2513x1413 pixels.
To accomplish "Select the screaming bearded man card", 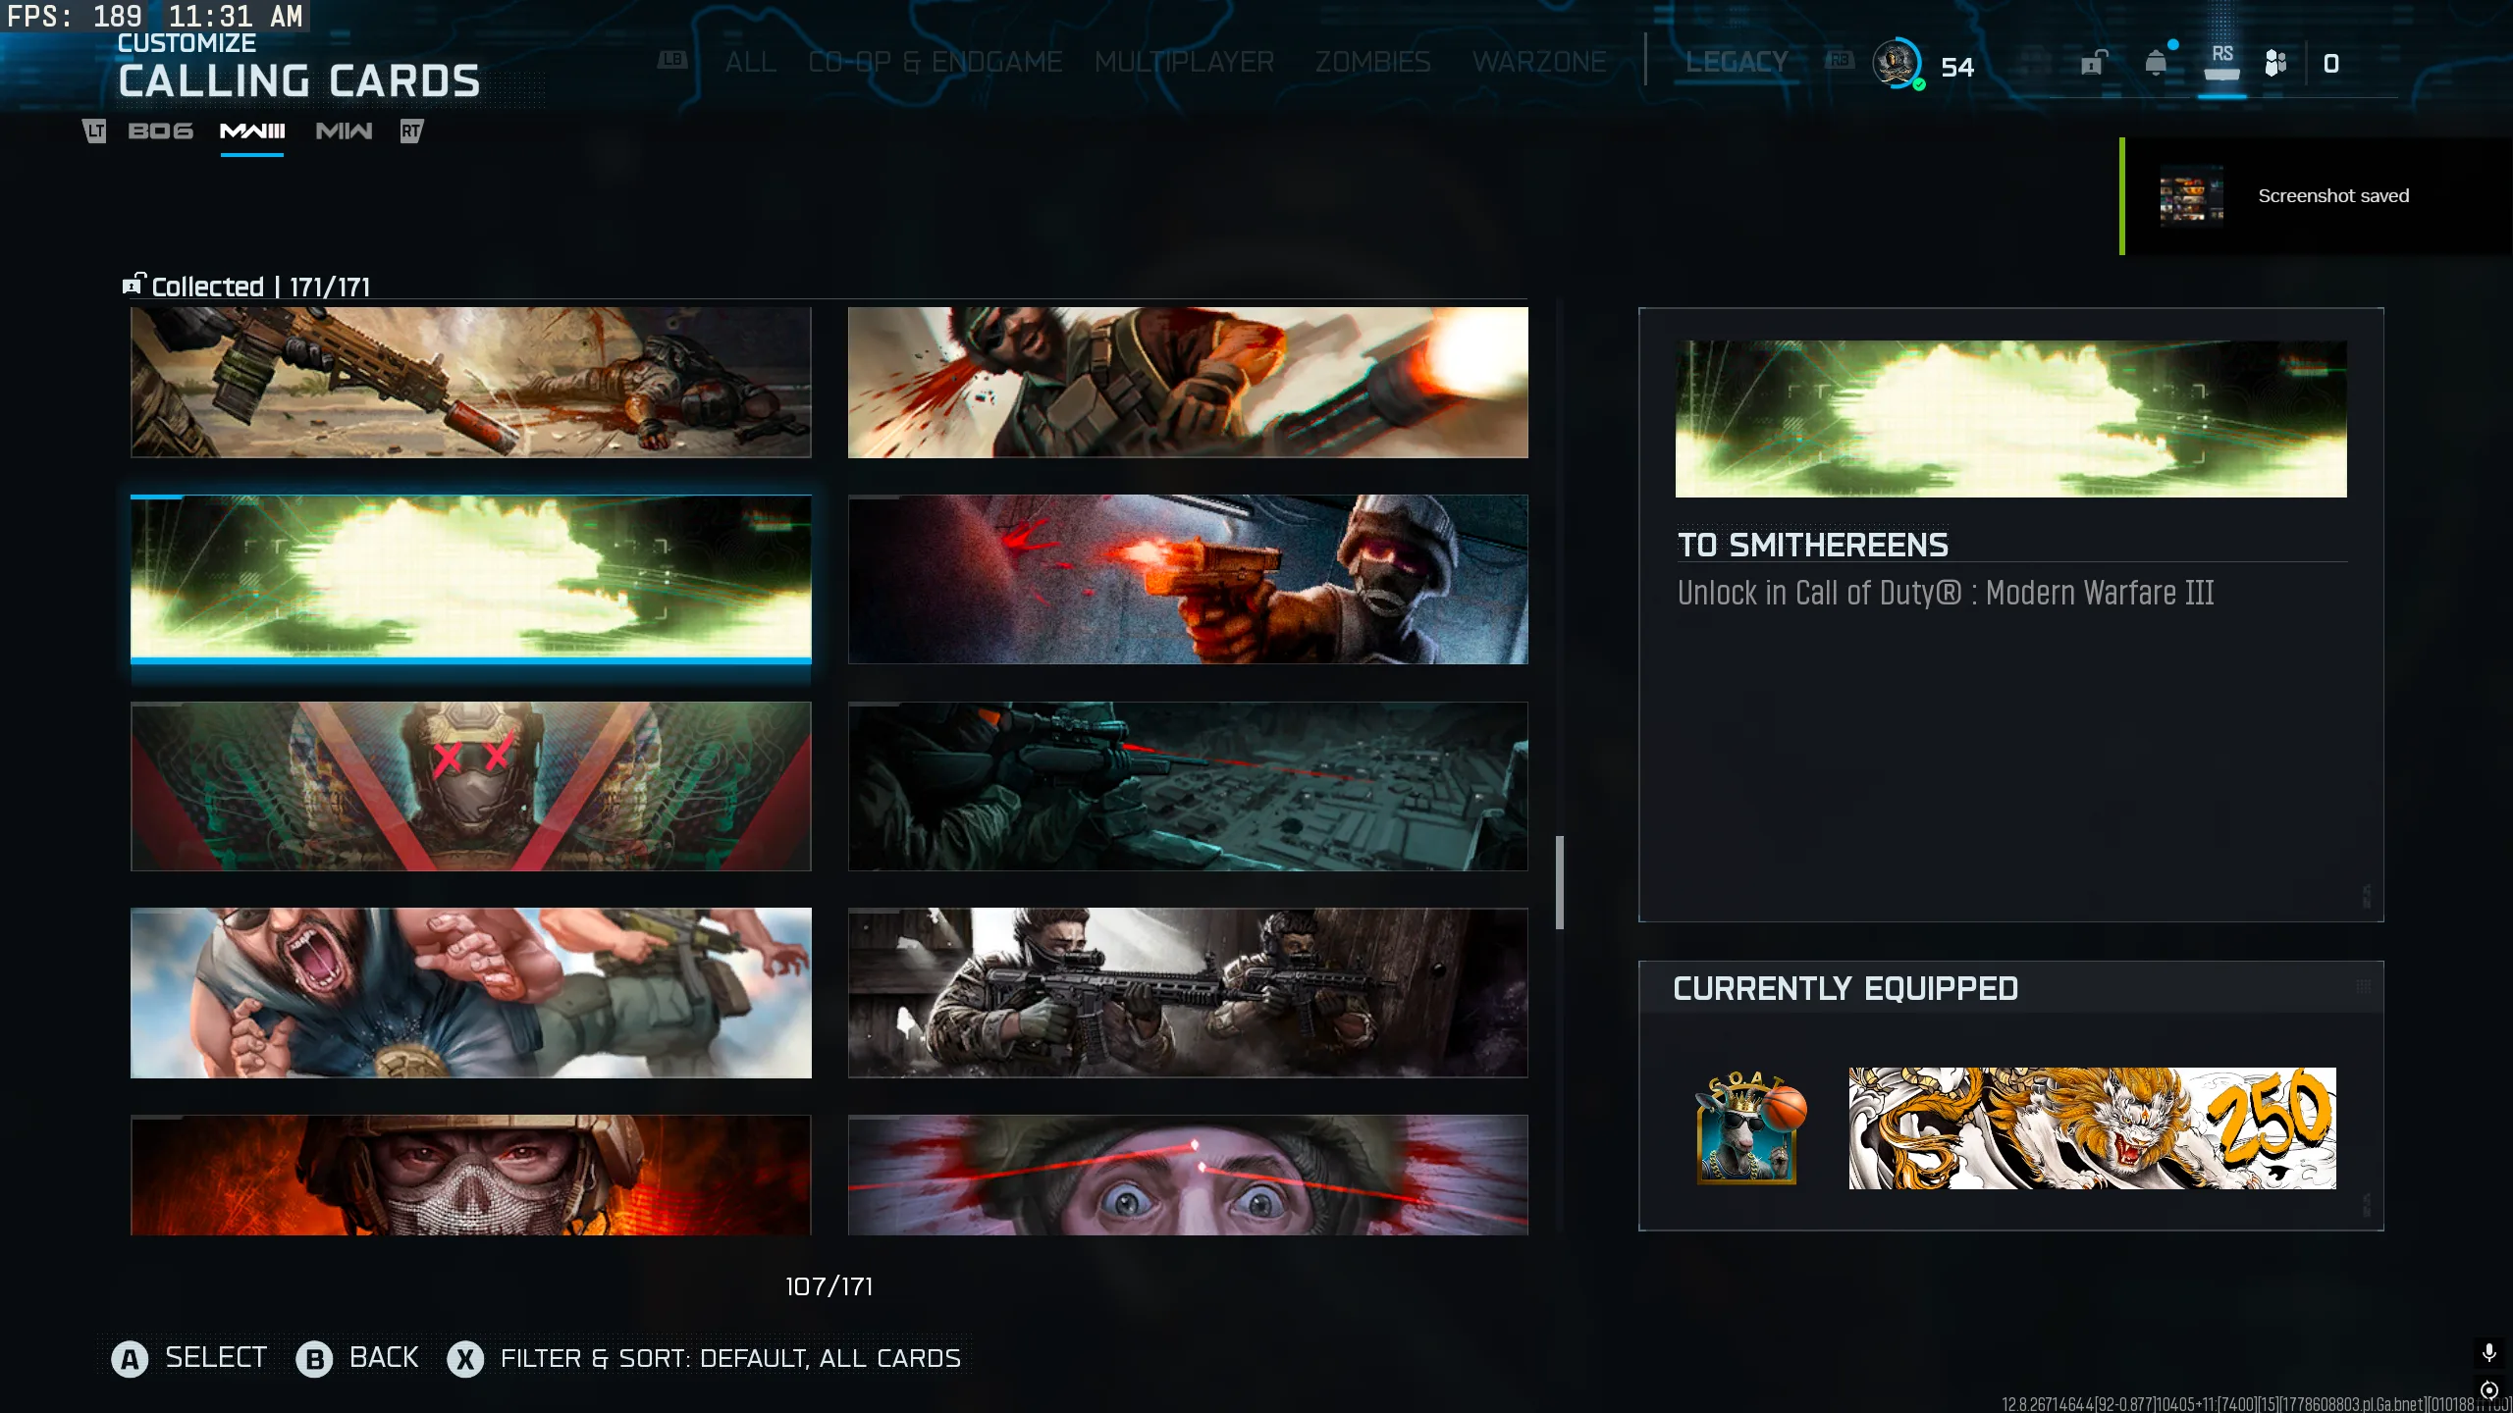I will coord(471,993).
